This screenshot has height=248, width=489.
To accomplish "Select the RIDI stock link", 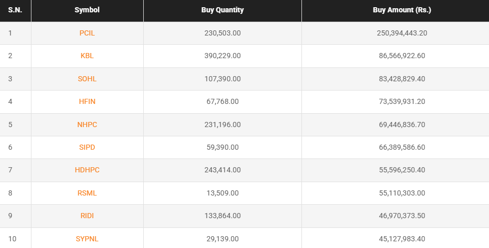I will (x=87, y=216).
